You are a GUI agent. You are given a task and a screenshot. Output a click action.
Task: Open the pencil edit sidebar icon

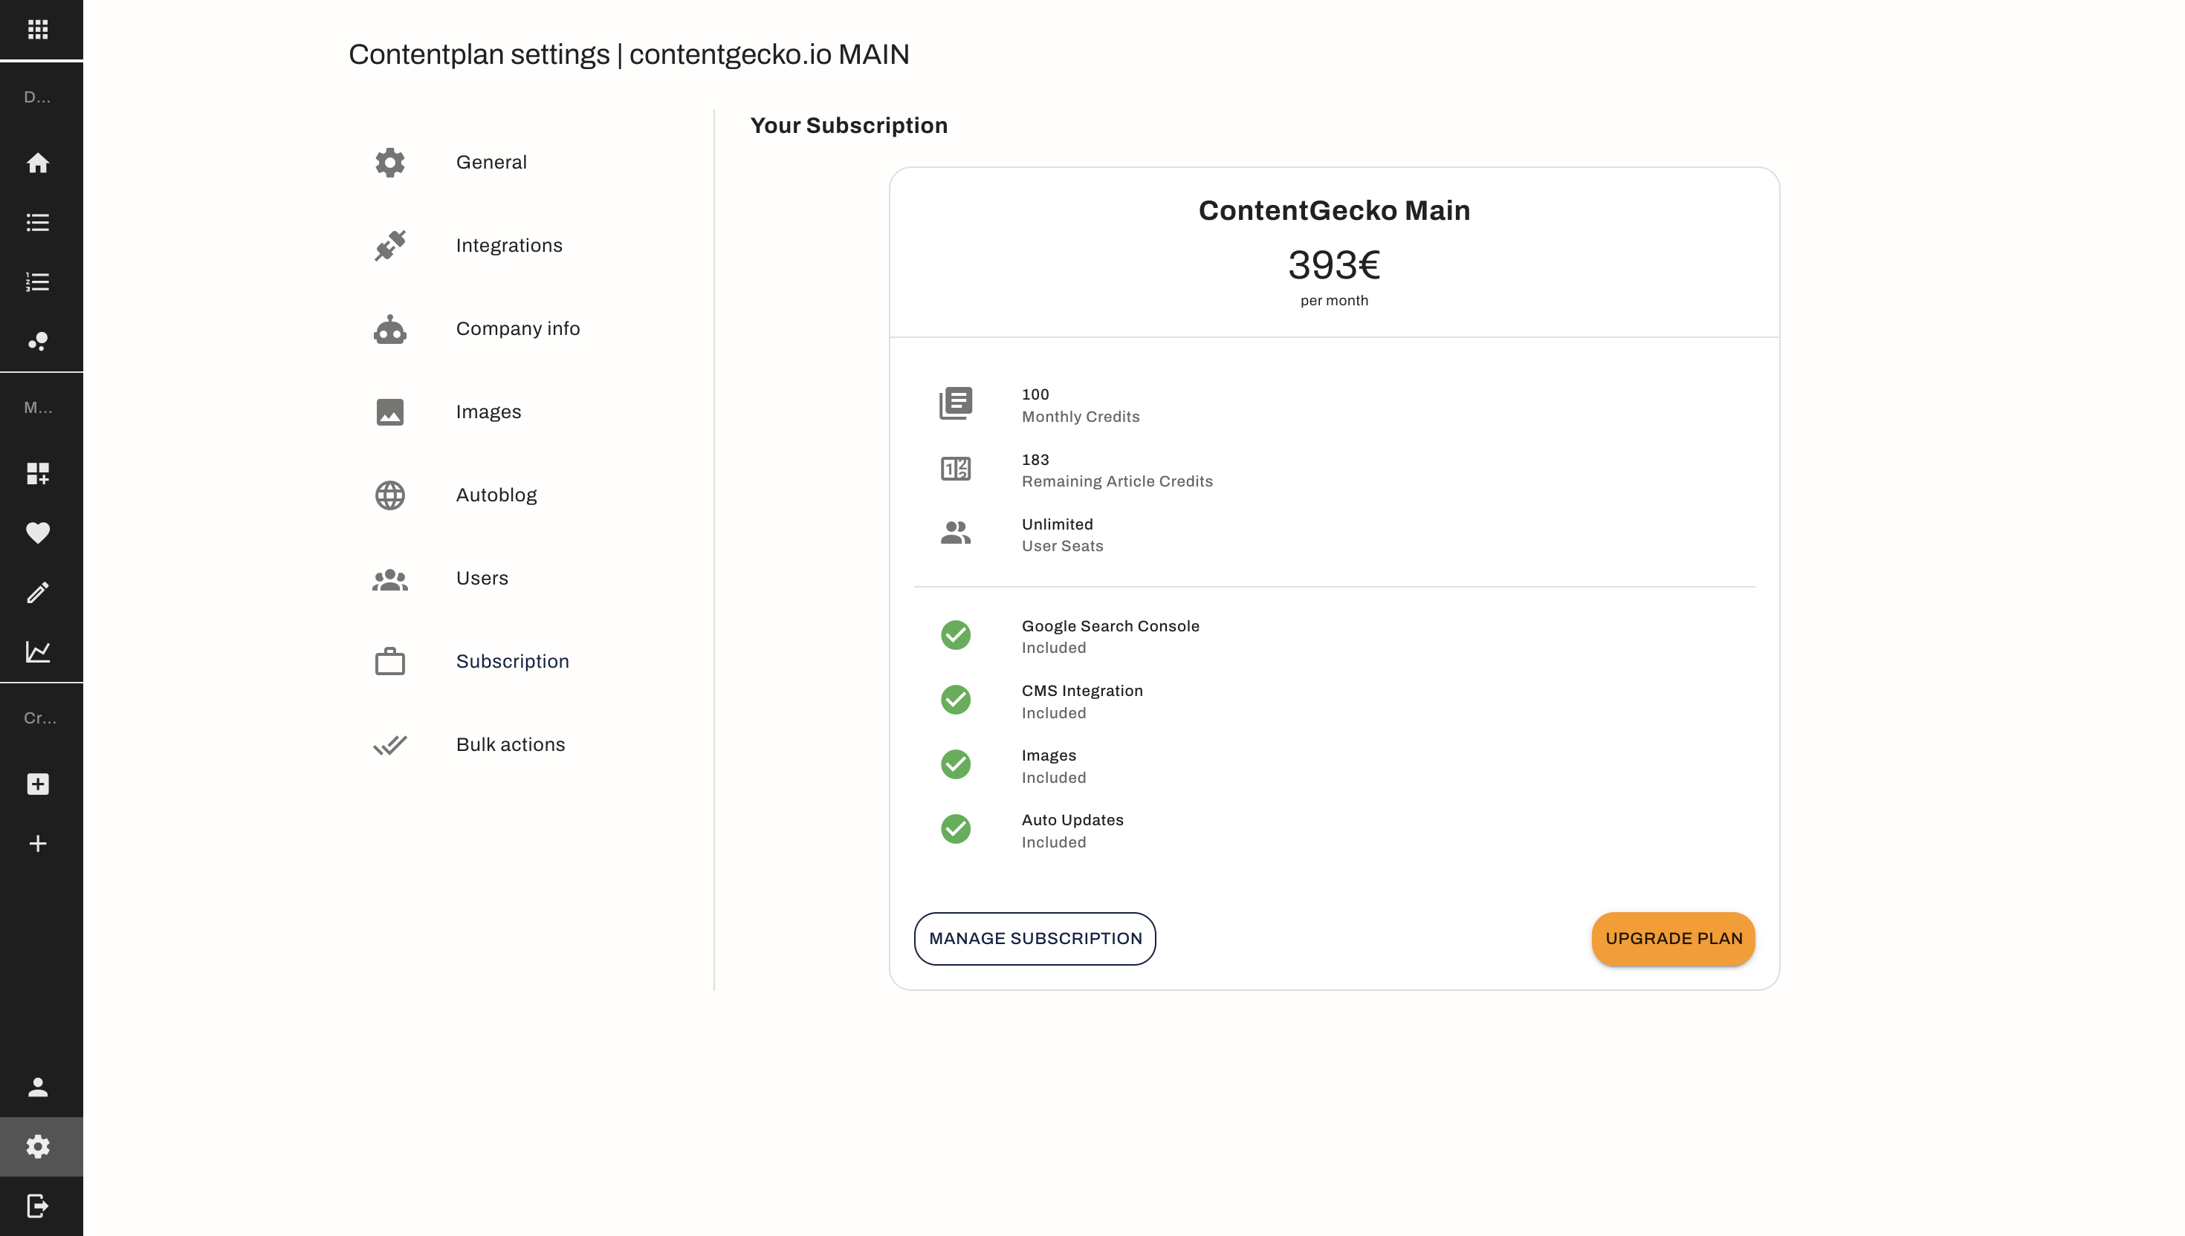pos(37,593)
